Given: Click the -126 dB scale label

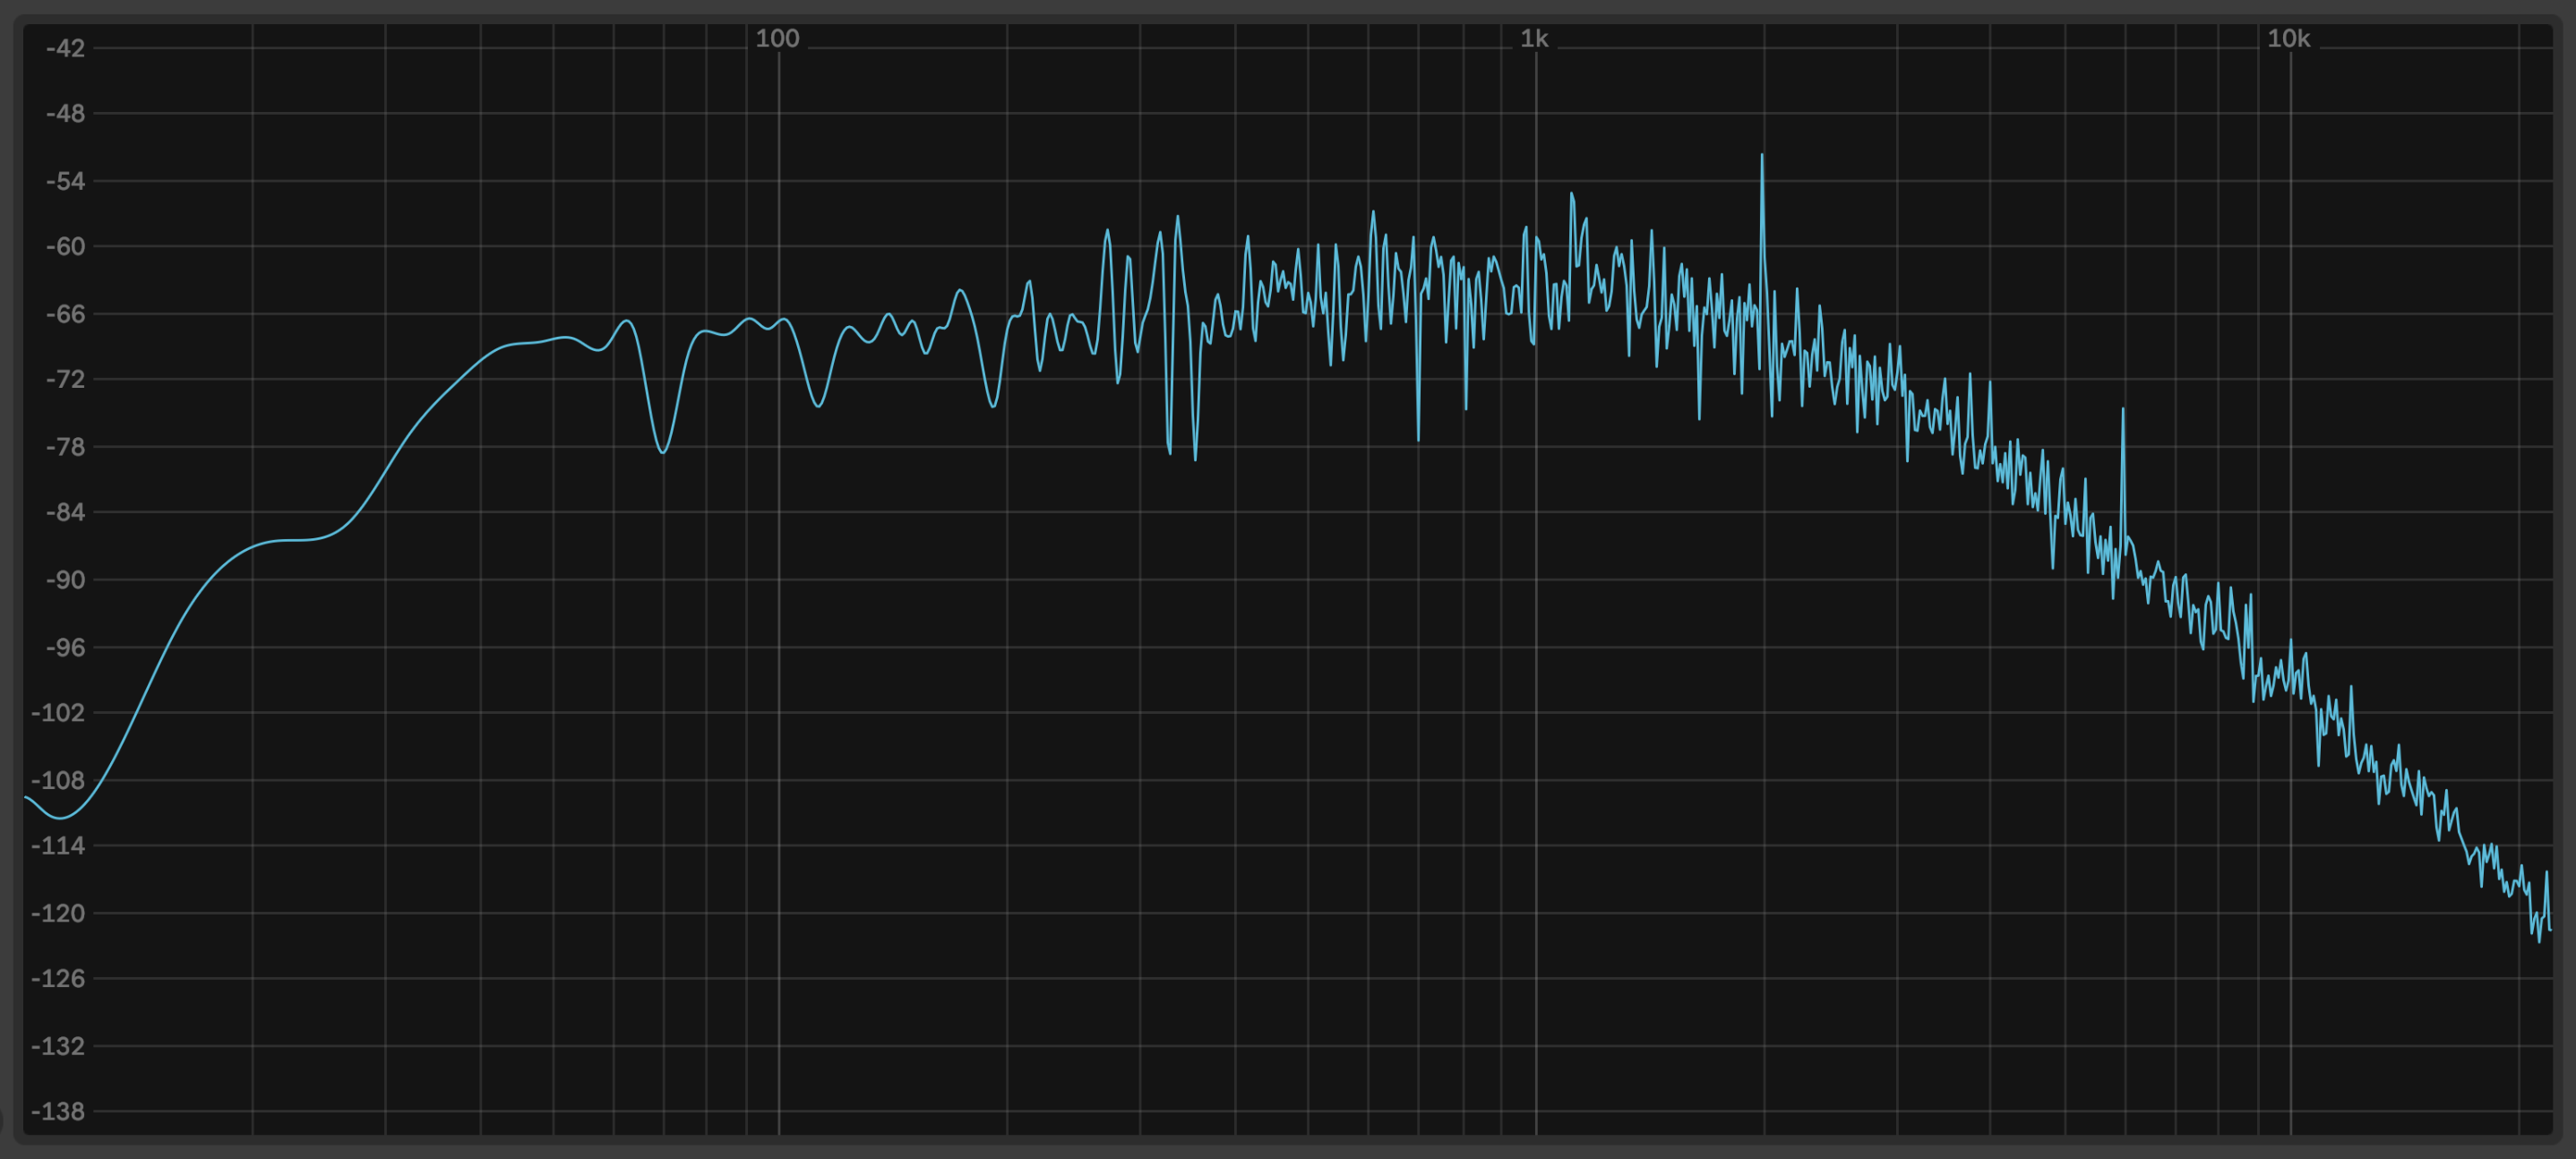Looking at the screenshot, I should [x=58, y=979].
